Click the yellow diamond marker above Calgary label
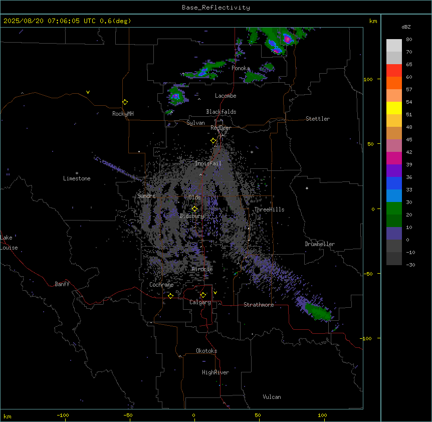The width and height of the screenshot is (432, 422). pos(203,295)
